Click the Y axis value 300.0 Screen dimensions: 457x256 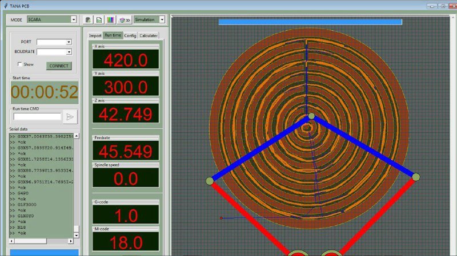(126, 87)
